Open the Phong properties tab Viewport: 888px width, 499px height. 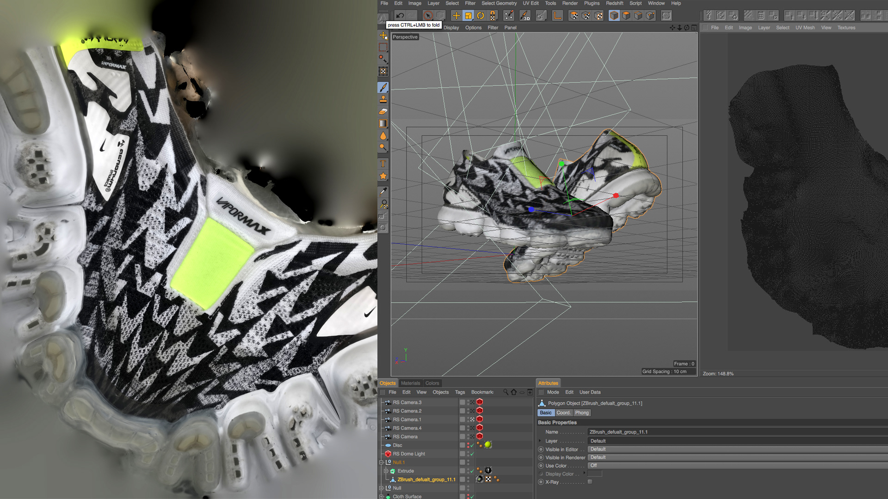click(582, 413)
